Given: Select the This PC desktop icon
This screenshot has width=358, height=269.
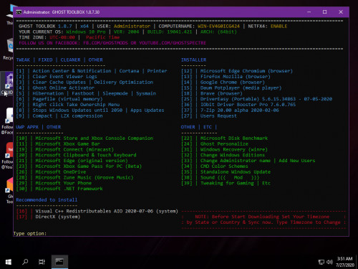Looking at the screenshot, I should [x=10, y=15].
